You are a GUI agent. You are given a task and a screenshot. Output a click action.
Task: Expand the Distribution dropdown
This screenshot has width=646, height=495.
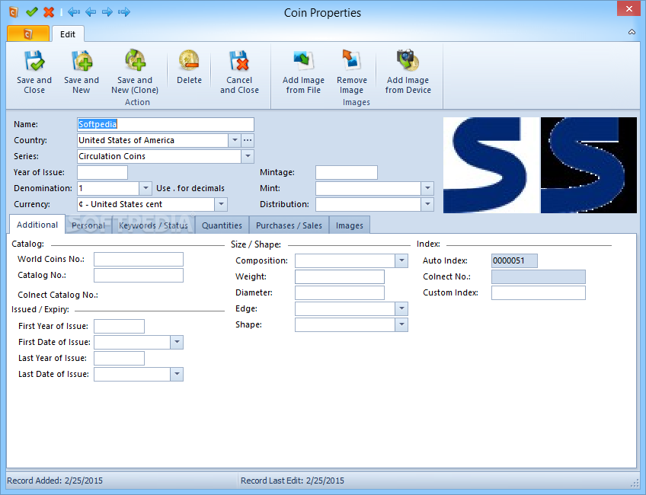pos(427,205)
